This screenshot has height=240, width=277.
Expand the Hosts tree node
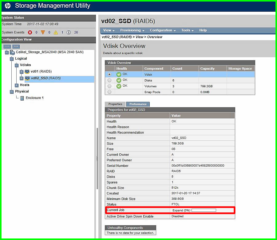pyautogui.click(x=17, y=85)
